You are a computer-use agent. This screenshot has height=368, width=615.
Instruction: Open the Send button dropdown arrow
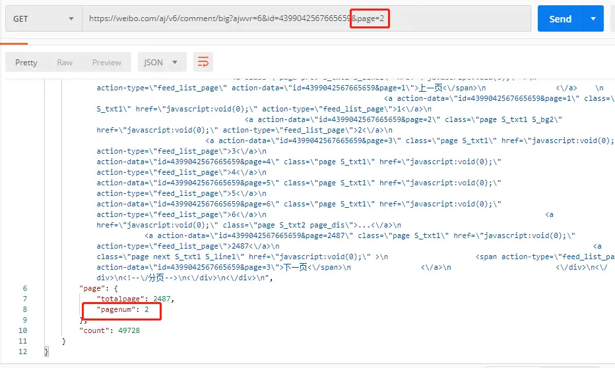tap(593, 18)
